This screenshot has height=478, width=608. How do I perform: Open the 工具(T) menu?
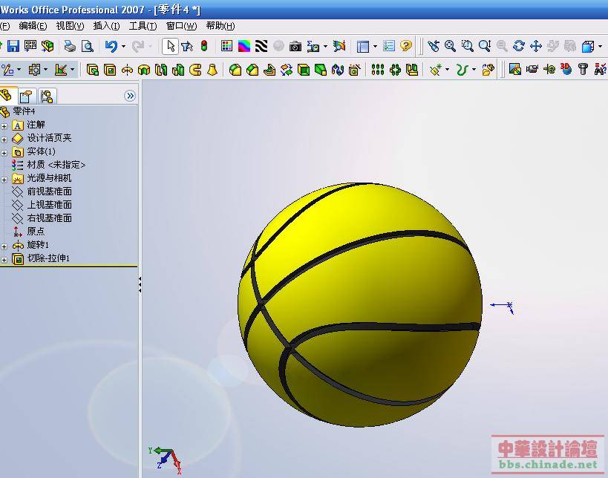pyautogui.click(x=143, y=26)
